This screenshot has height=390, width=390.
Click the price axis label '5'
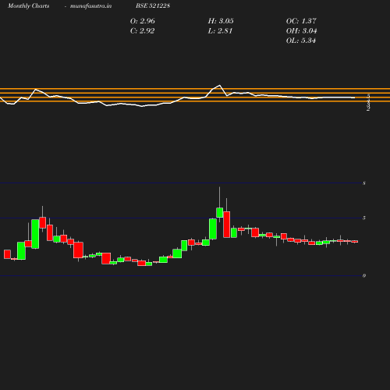click(x=364, y=218)
